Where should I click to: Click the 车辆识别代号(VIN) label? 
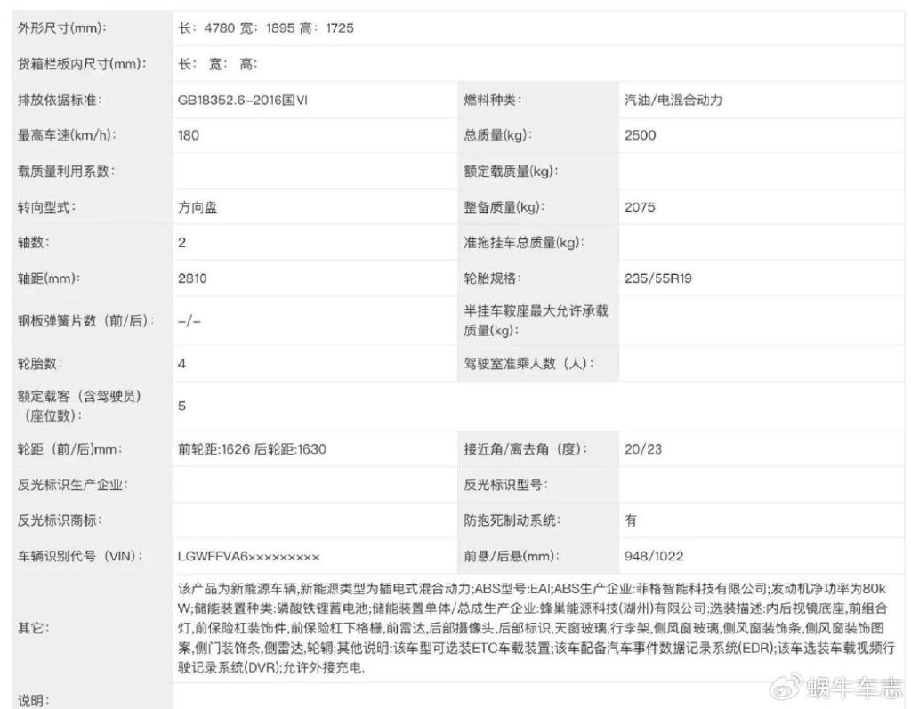80,556
